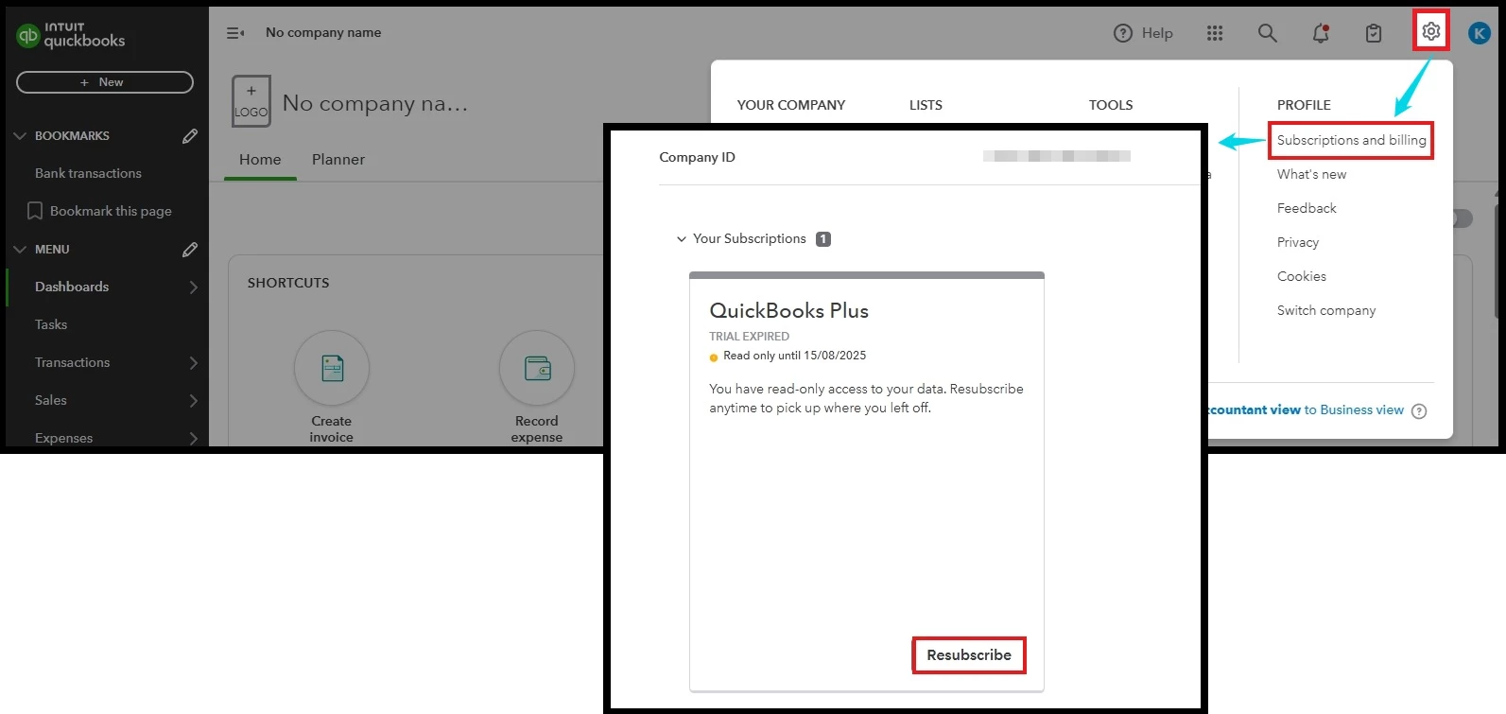
Task: Expand the Dashboards submenu arrow
Action: click(193, 287)
